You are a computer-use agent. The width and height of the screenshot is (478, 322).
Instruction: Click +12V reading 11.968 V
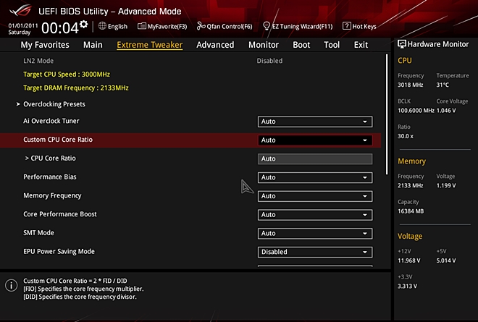pos(408,260)
